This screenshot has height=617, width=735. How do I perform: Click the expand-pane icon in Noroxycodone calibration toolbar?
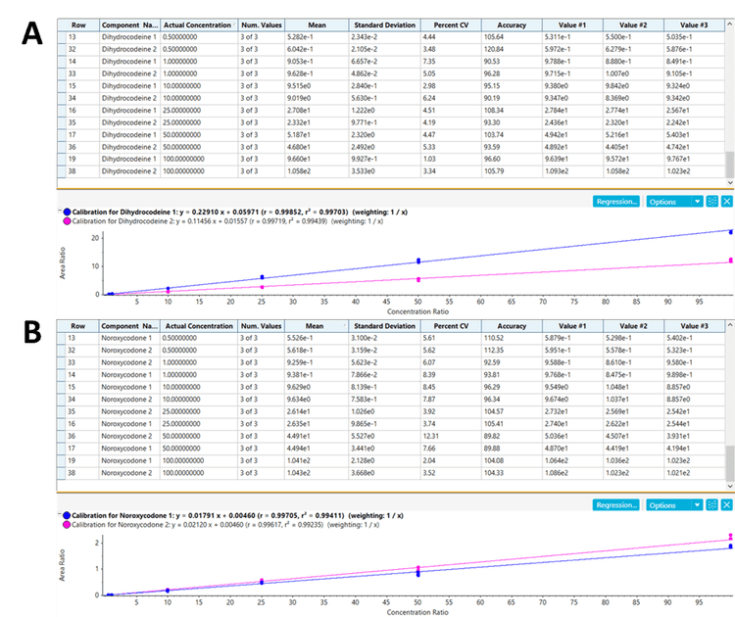click(x=712, y=505)
